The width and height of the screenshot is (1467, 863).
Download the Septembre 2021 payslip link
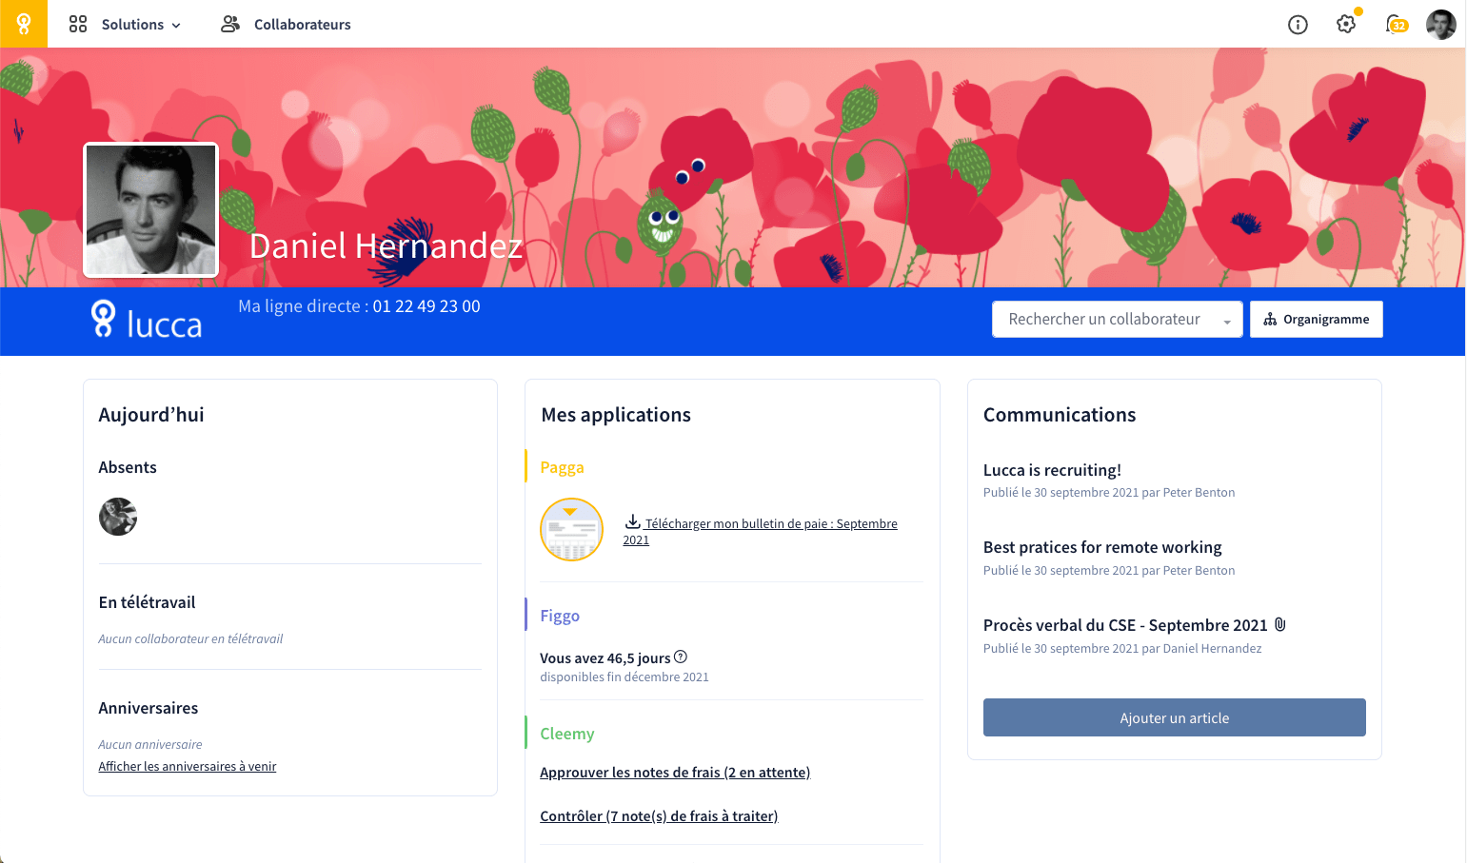tap(761, 531)
